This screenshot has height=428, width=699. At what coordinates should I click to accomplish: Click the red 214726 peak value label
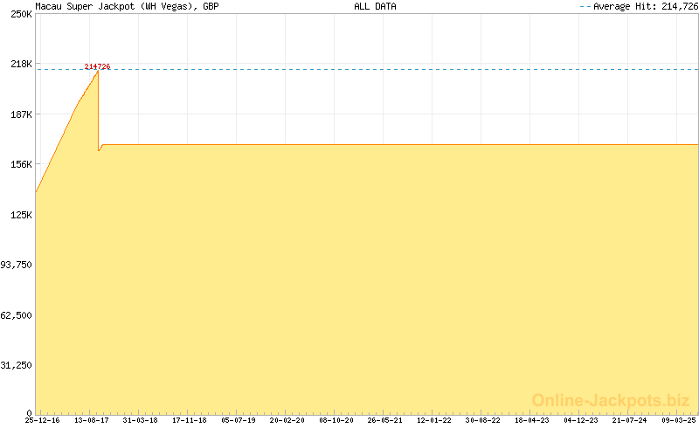(x=97, y=67)
